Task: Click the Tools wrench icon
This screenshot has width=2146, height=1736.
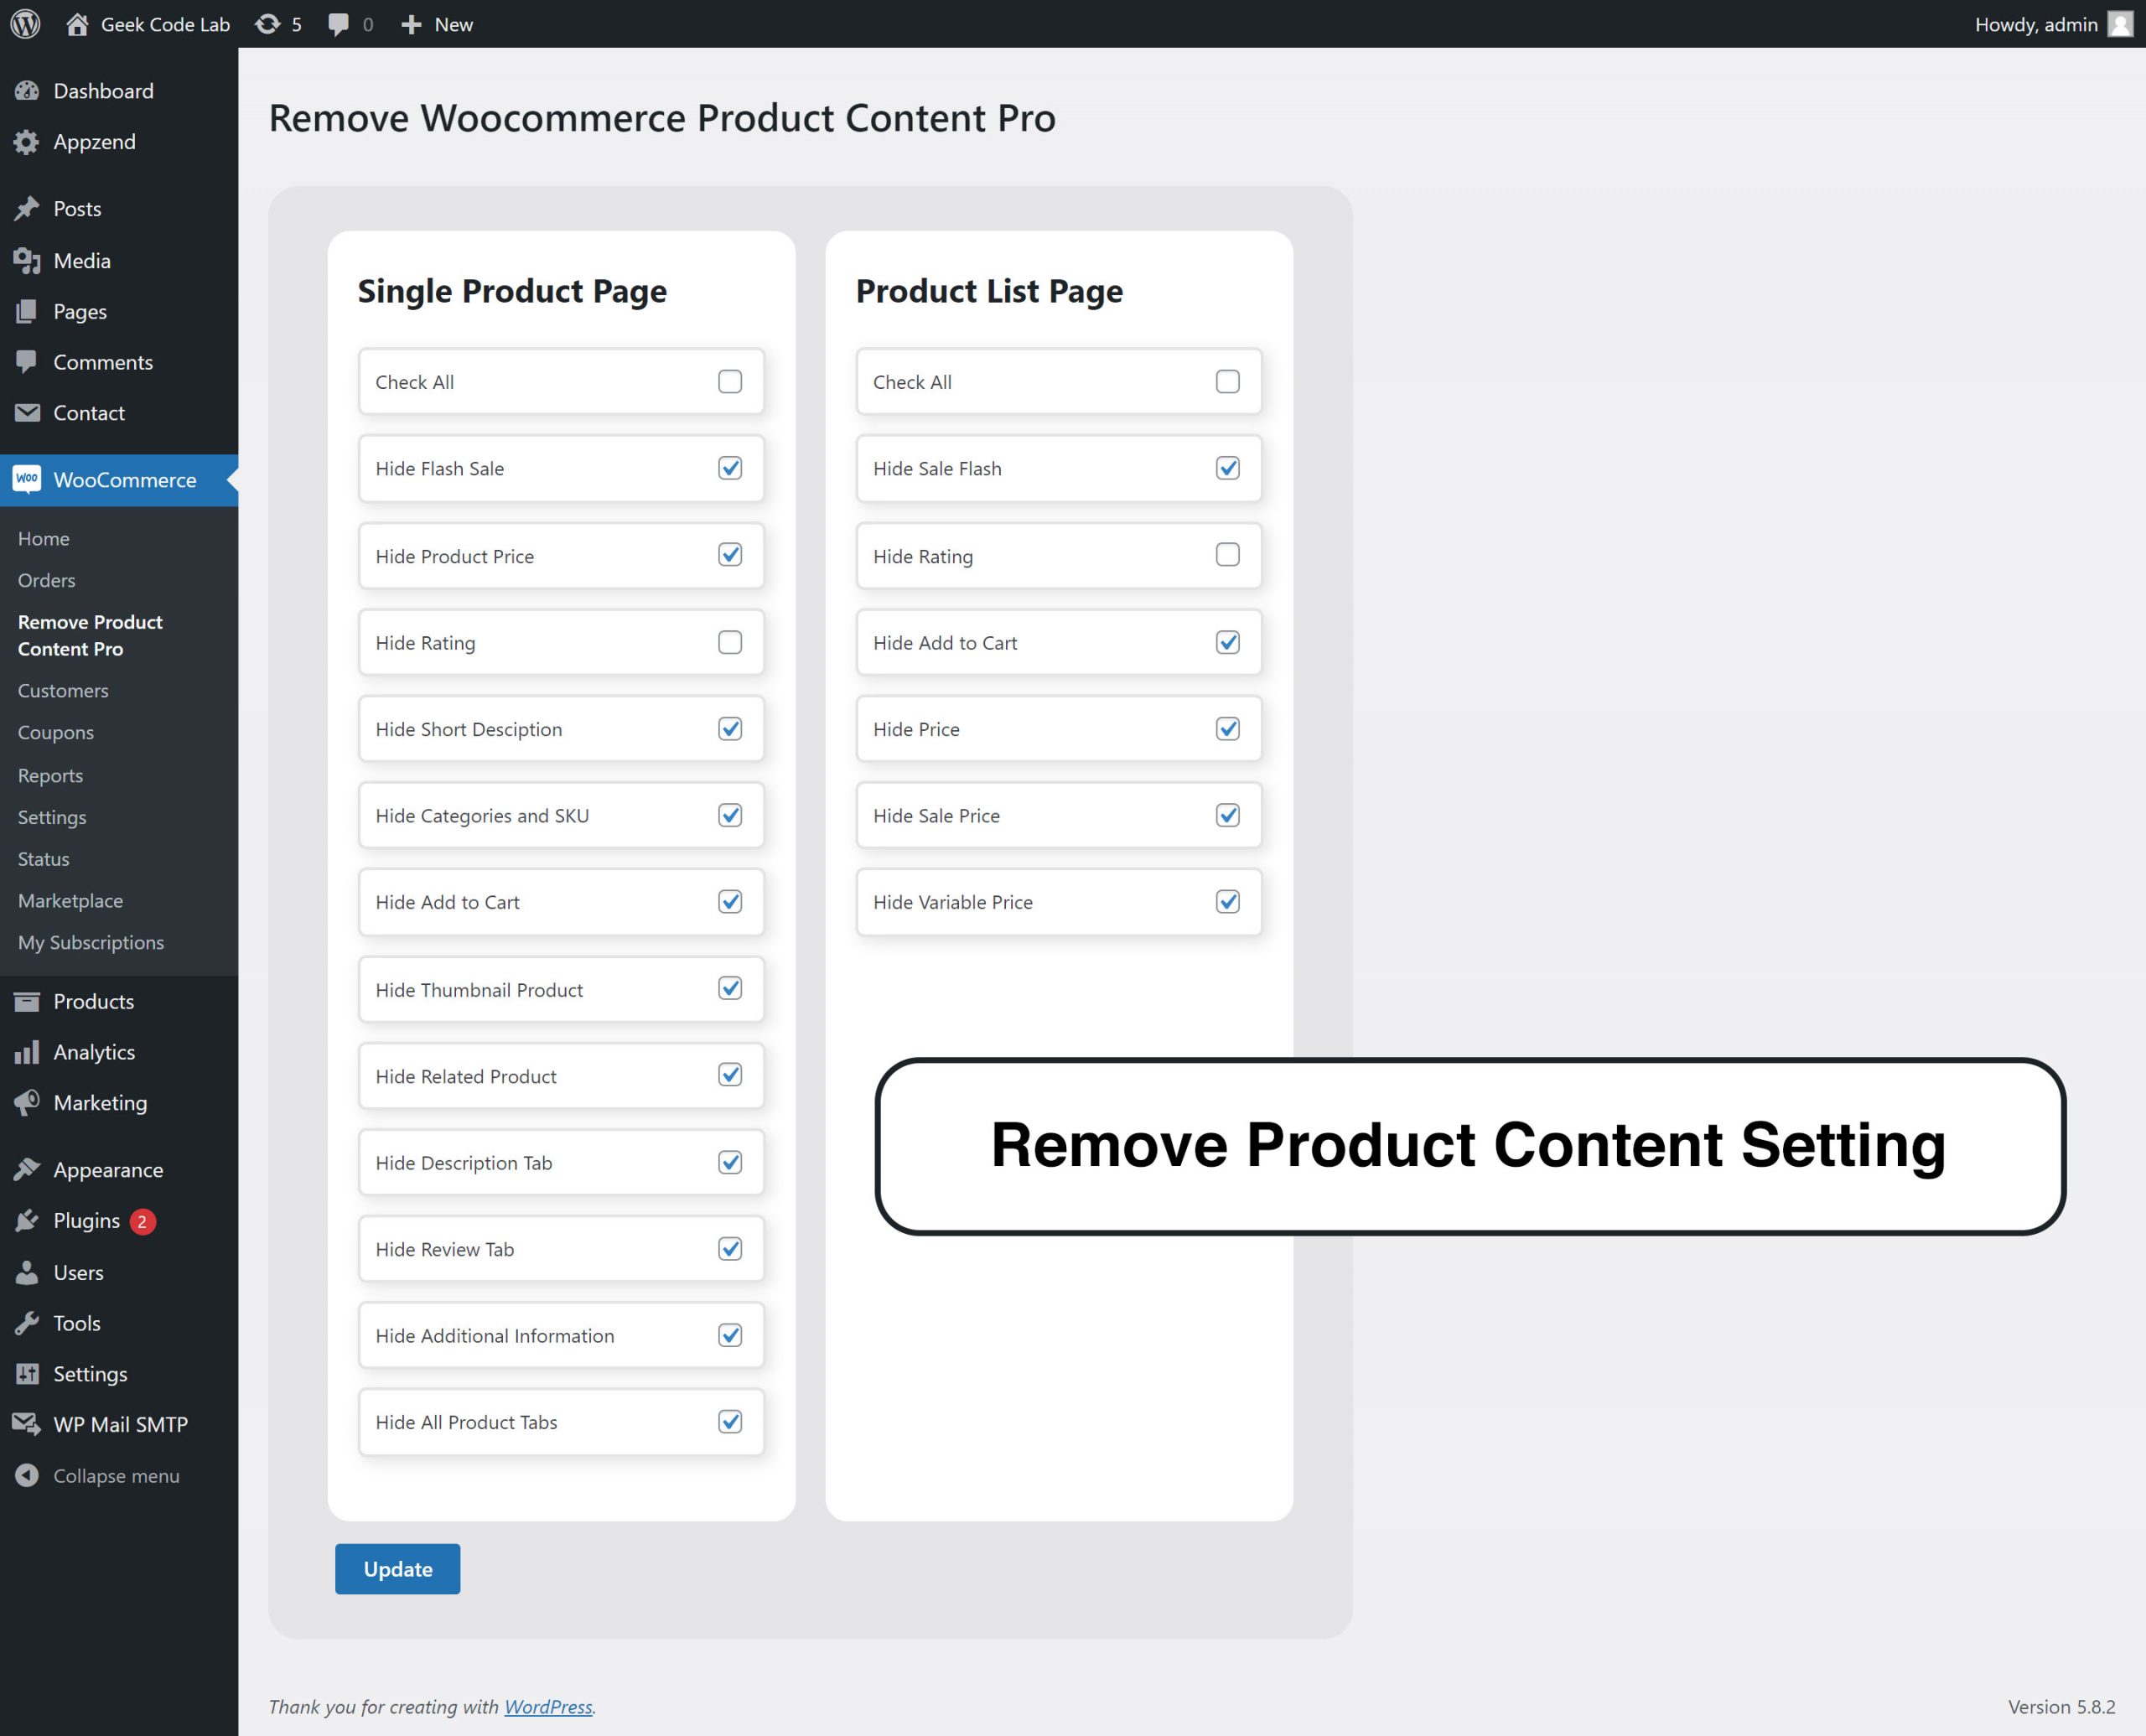Action: 27,1324
